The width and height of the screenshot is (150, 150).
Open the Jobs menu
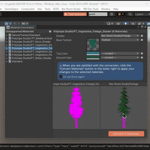click(x=39, y=9)
